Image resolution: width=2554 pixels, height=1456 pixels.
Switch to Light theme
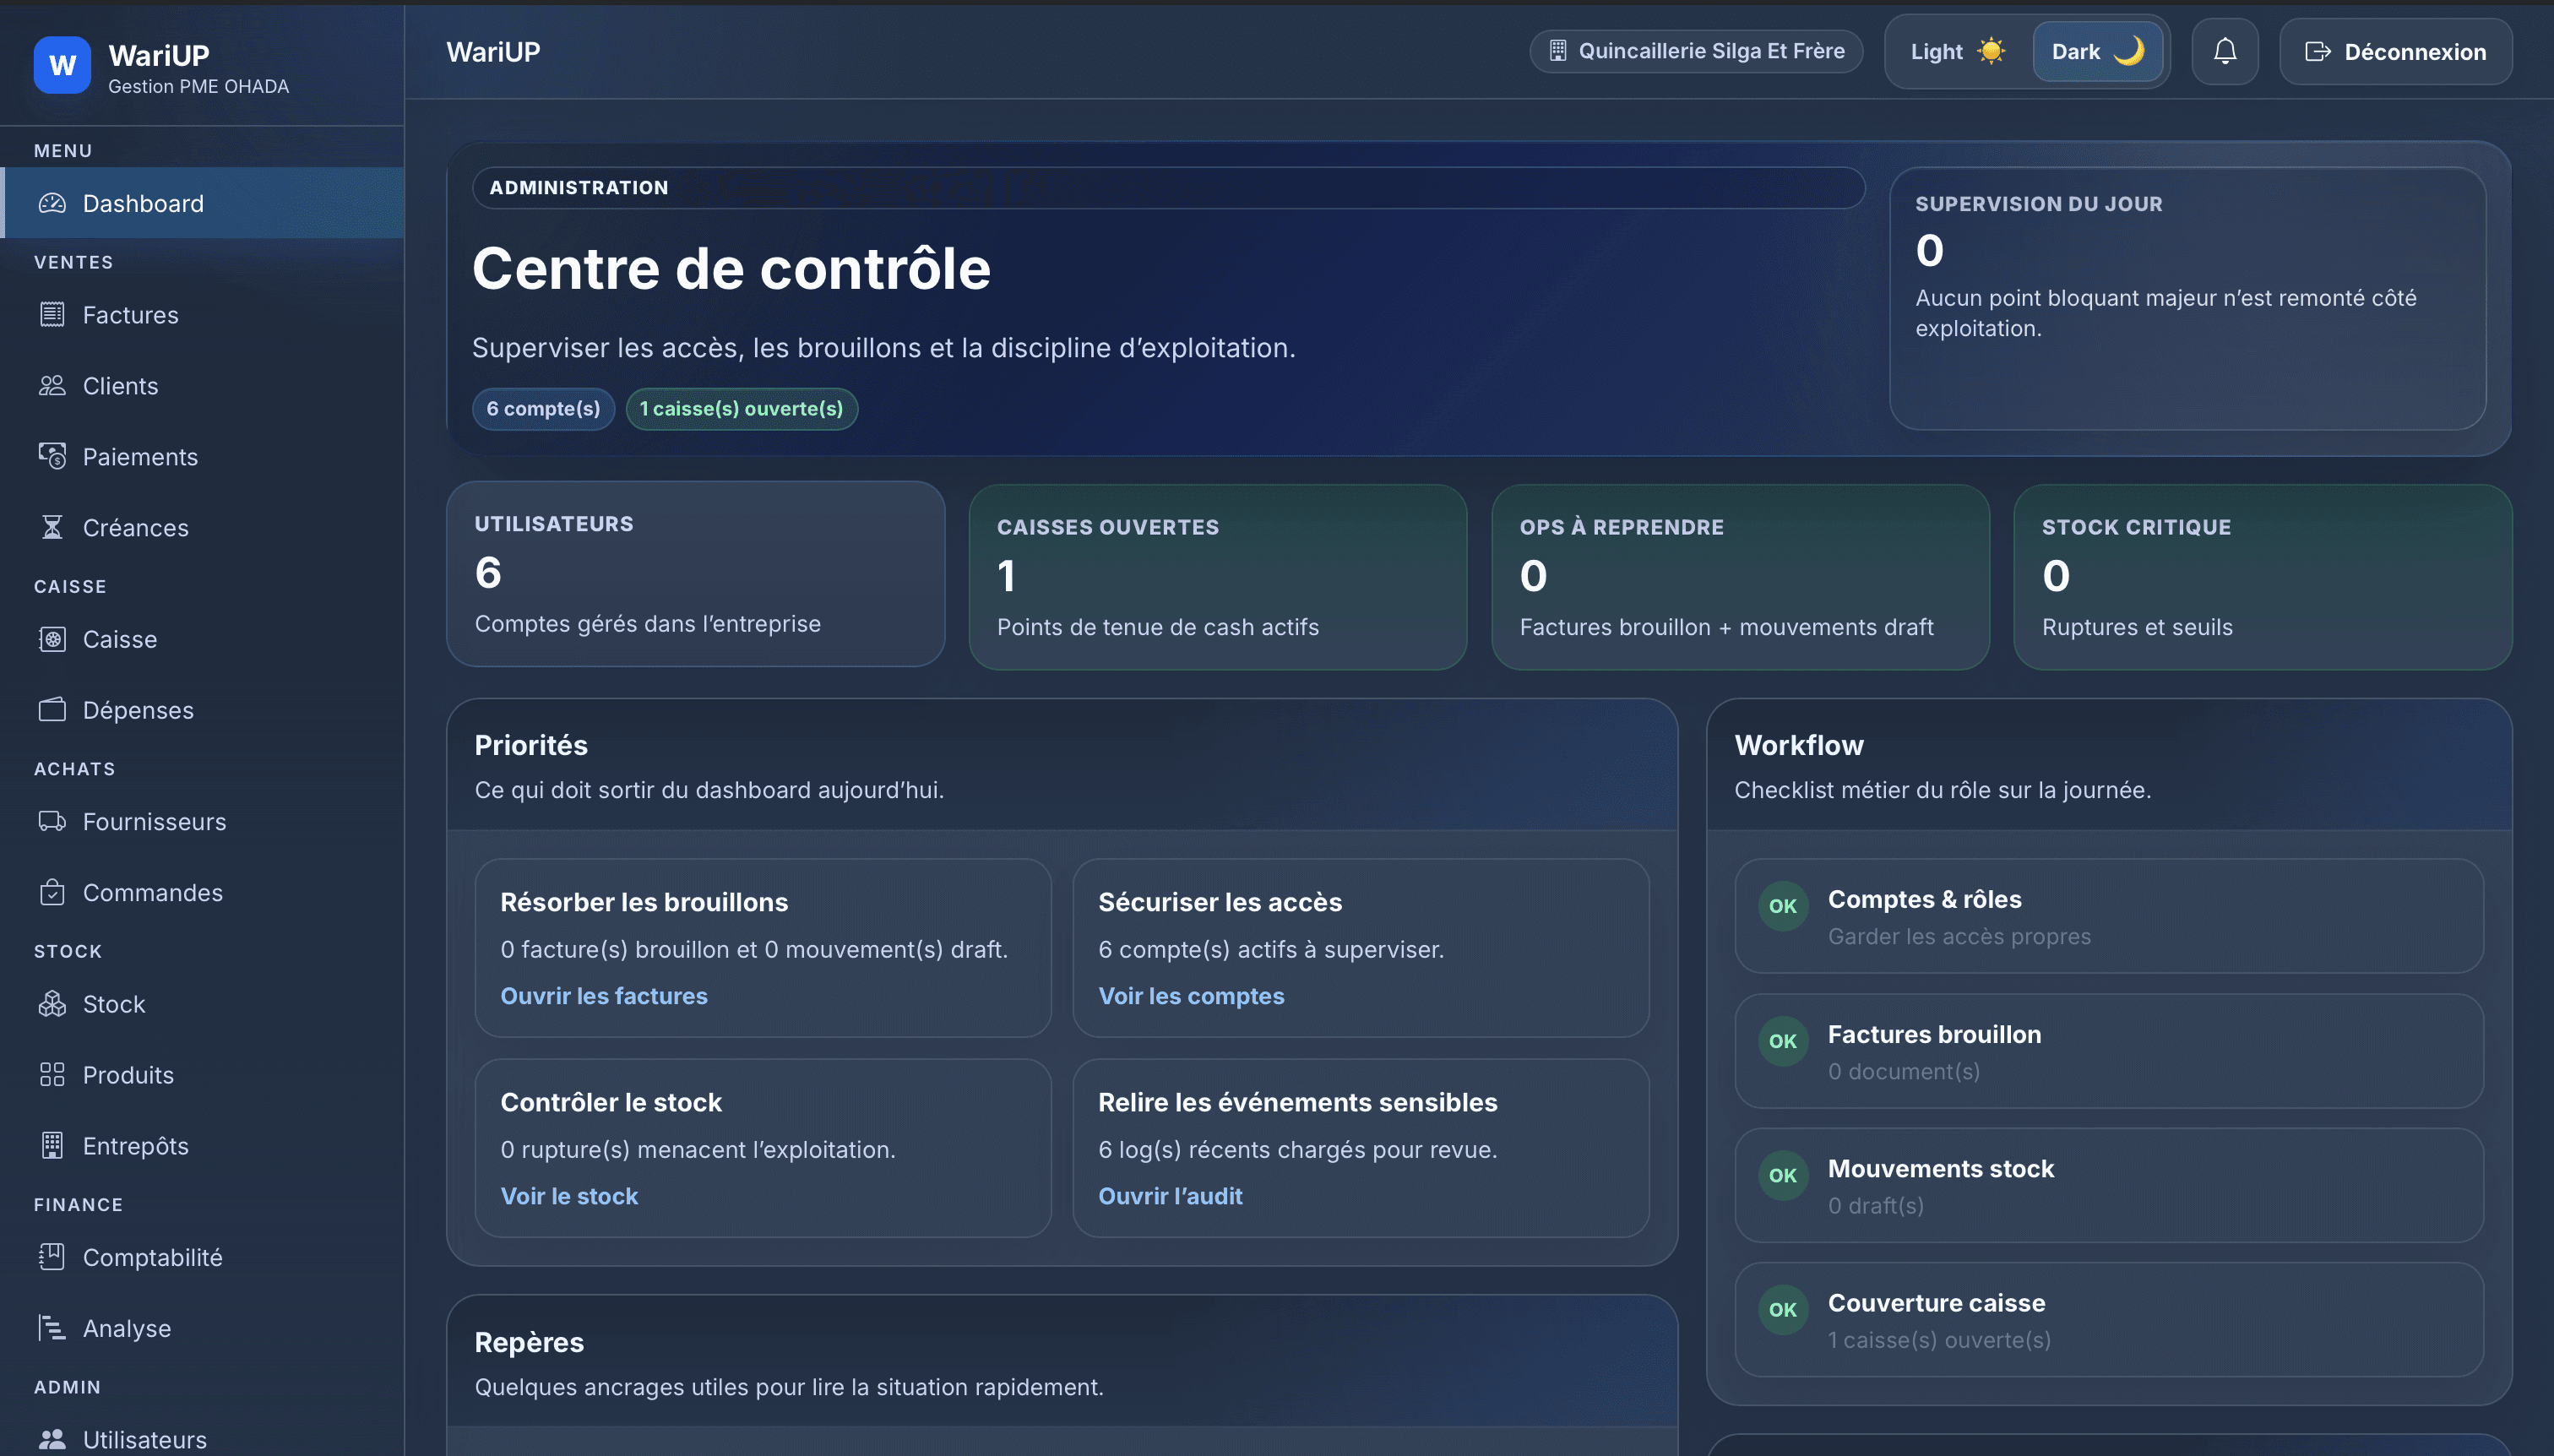pos(1958,52)
